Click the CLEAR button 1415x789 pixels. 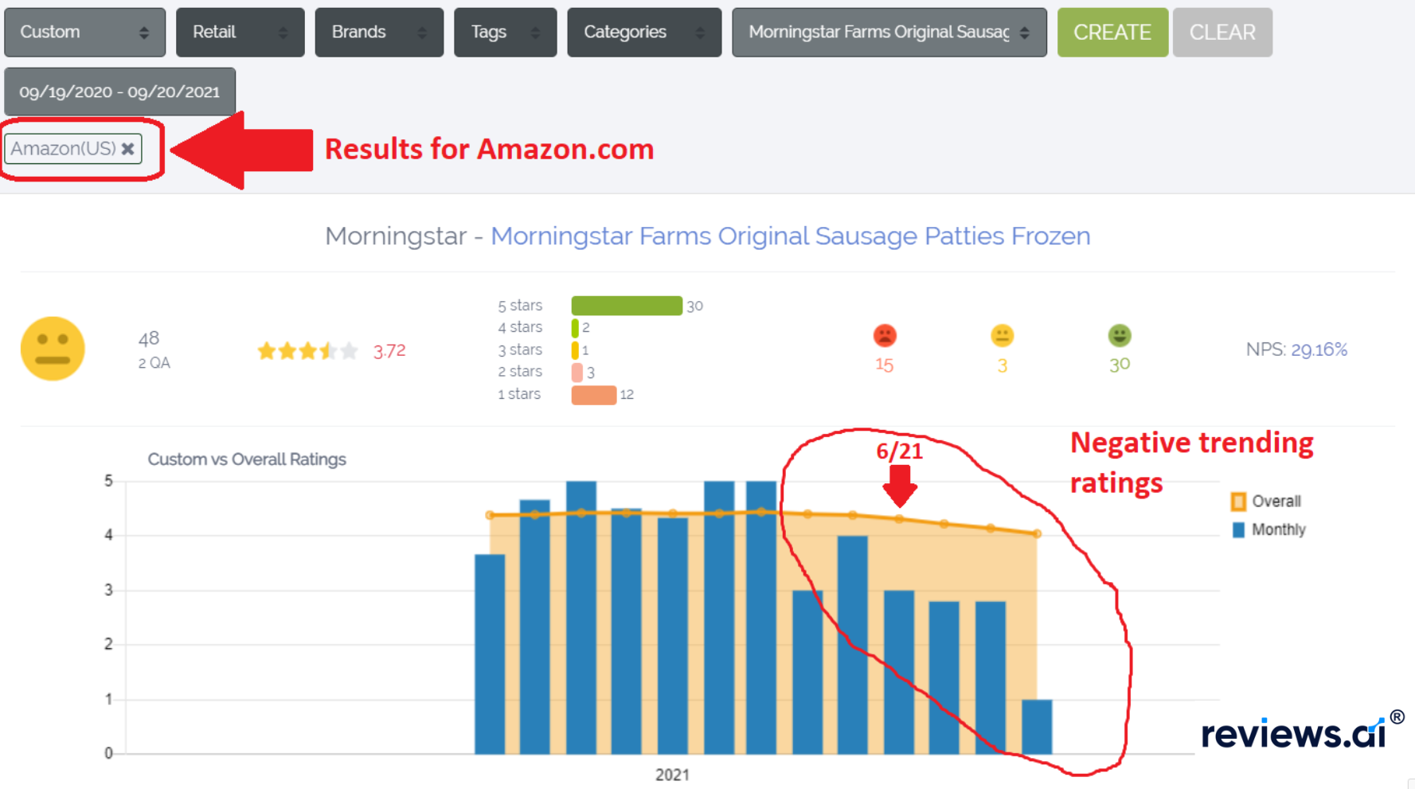(x=1222, y=32)
